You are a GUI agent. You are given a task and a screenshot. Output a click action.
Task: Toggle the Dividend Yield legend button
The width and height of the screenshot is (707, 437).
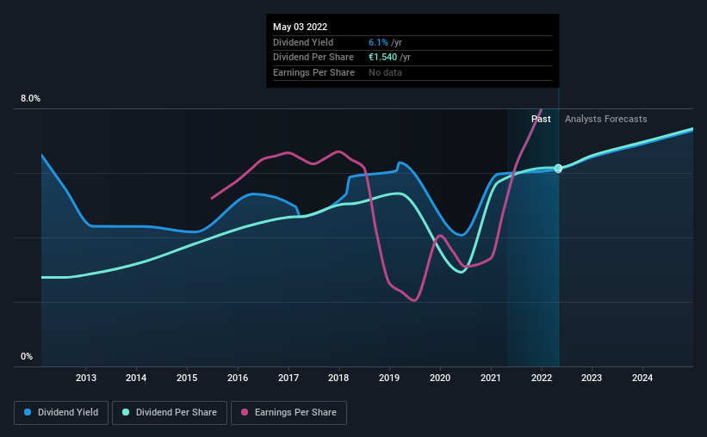pyautogui.click(x=61, y=413)
